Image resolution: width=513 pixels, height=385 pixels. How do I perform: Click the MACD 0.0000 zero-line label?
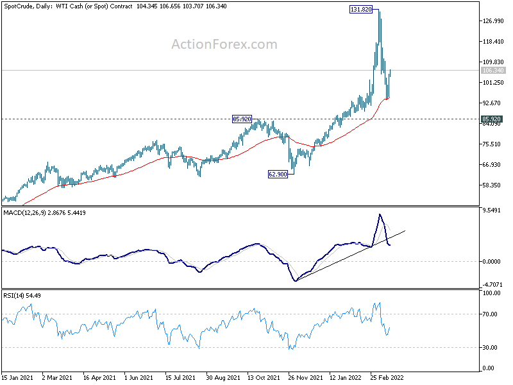[491, 262]
